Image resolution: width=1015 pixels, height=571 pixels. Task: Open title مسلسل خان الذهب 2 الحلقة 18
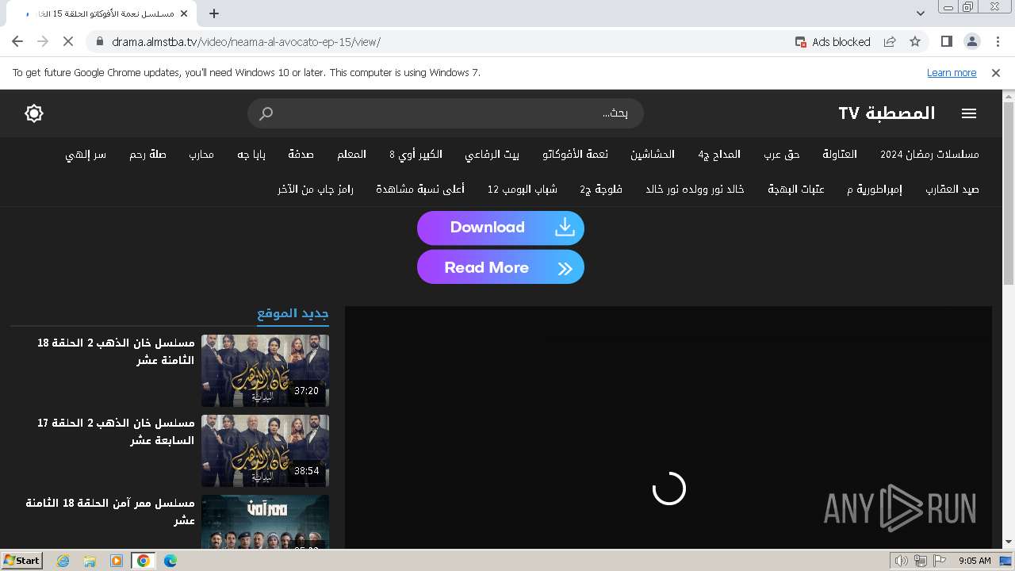tap(116, 351)
